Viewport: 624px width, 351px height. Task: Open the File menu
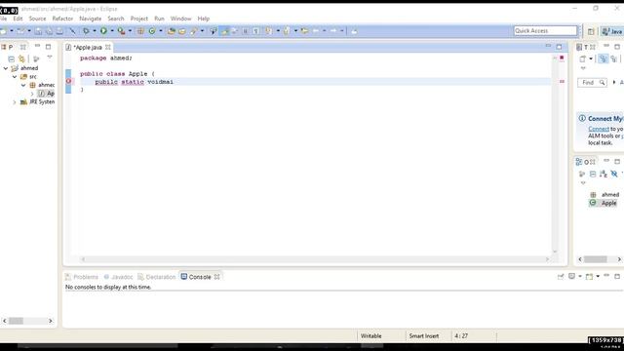tap(3, 19)
